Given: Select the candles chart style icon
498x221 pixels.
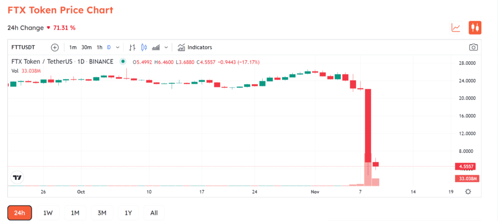Looking at the screenshot, I should click(x=144, y=47).
